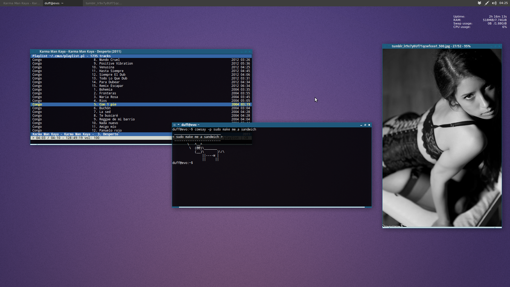Minimize the duff@evo terminal window
Viewport: 510px width, 287px height.
[x=361, y=125]
